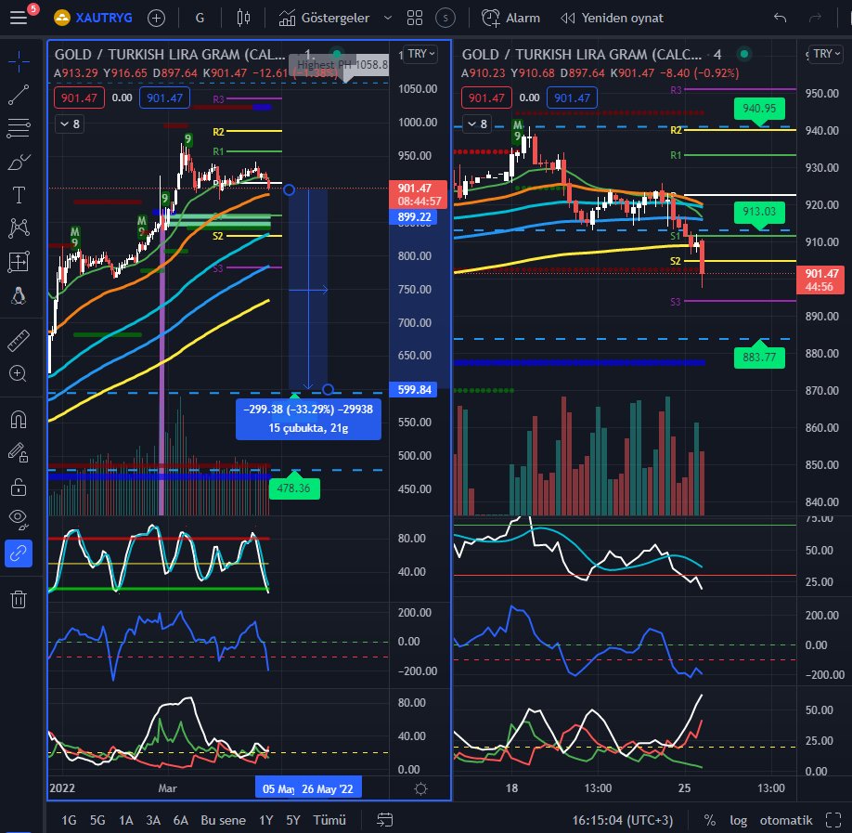This screenshot has height=833, width=852.
Task: Select the 940.95 green price label
Action: [759, 109]
